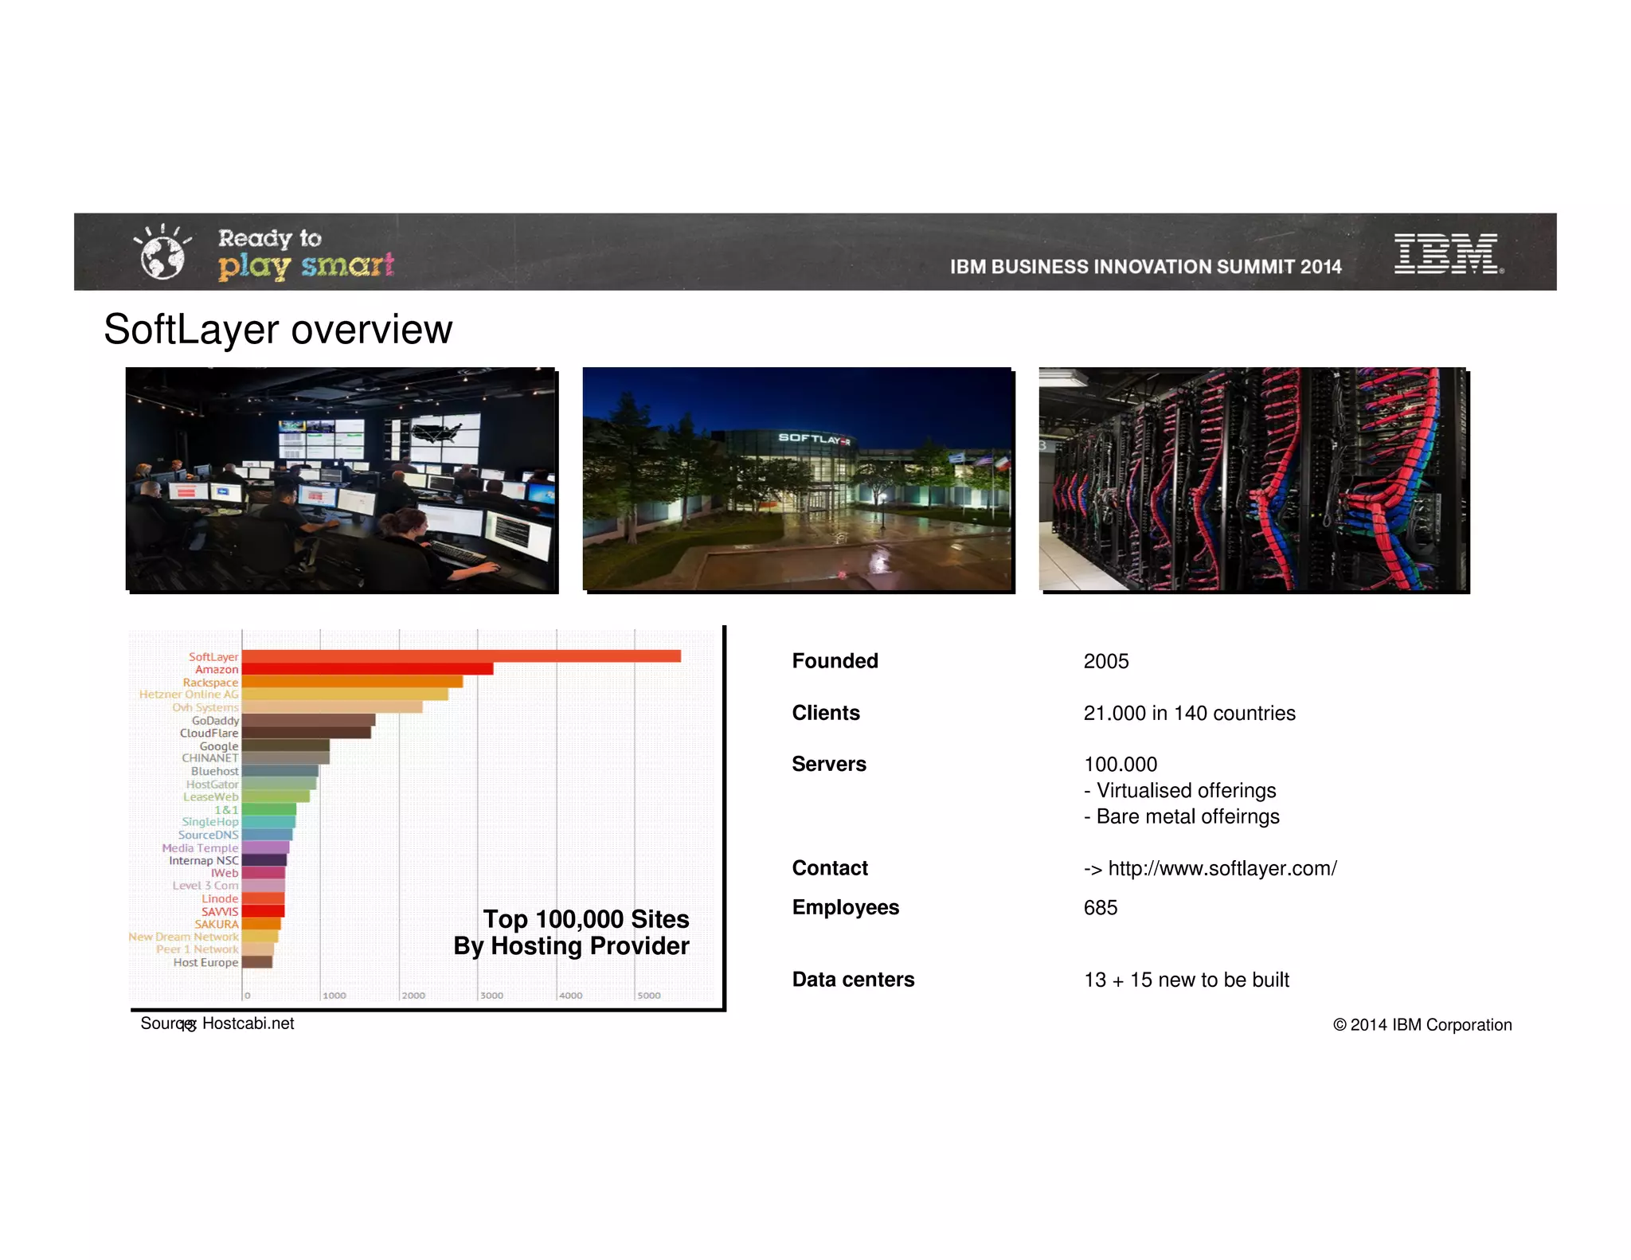Select the 'Hetzner Online AG' chart label
Viewport: 1631px width, 1260px height.
coord(189,695)
